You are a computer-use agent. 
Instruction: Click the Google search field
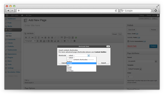136,11
